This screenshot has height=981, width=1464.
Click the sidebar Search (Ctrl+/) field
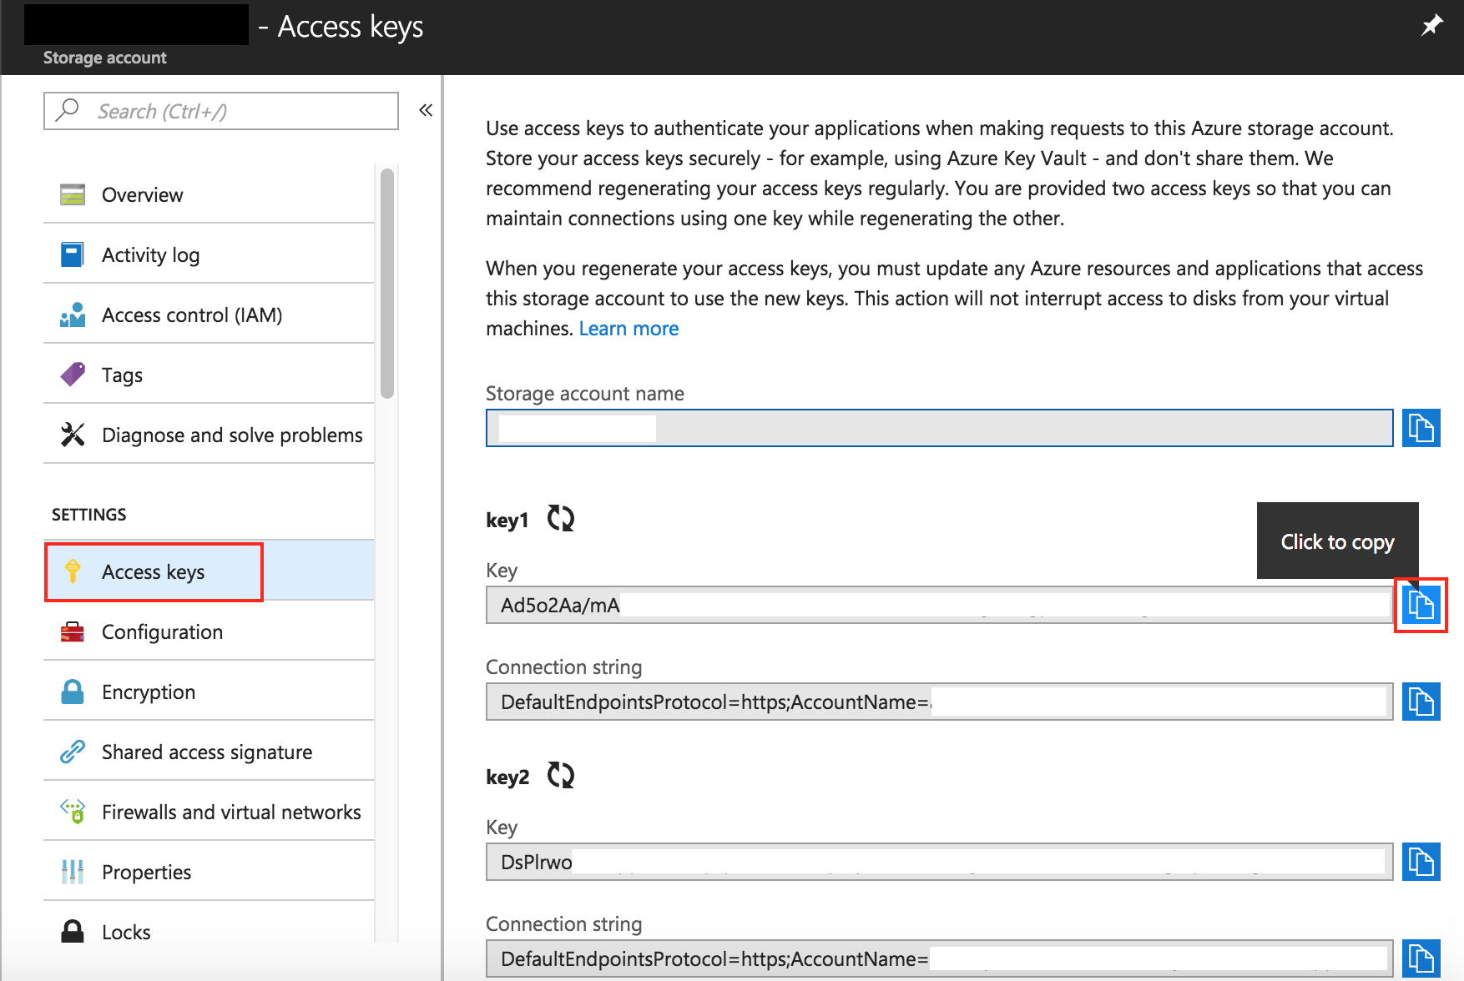(x=221, y=111)
